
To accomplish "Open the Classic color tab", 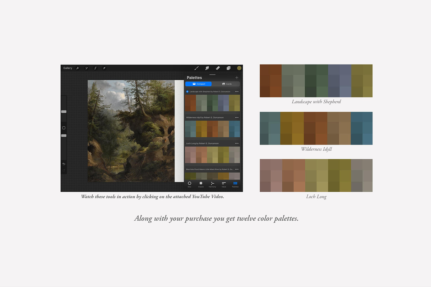I will [x=201, y=184].
